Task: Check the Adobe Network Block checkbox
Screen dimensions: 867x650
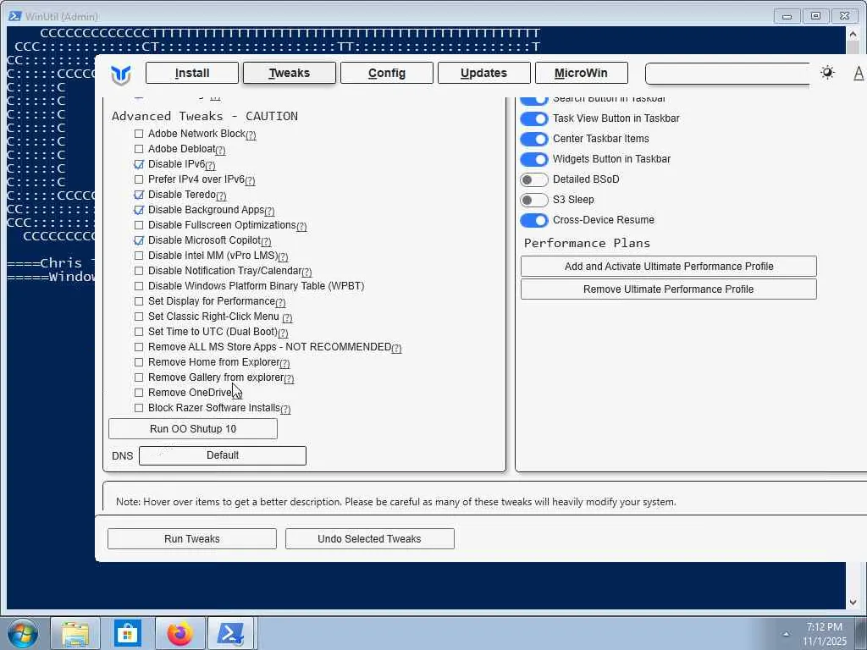Action: coord(139,134)
